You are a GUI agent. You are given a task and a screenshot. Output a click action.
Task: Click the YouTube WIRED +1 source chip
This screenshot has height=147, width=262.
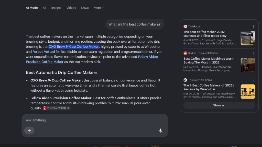click(x=57, y=108)
